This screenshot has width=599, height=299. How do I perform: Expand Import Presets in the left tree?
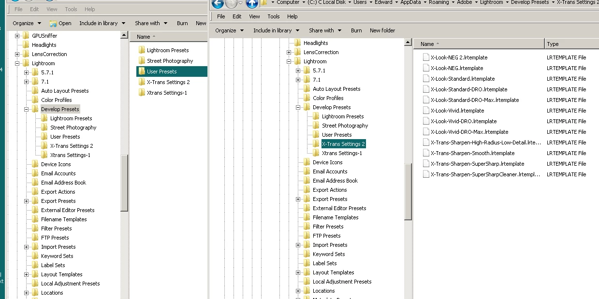[x=27, y=247]
